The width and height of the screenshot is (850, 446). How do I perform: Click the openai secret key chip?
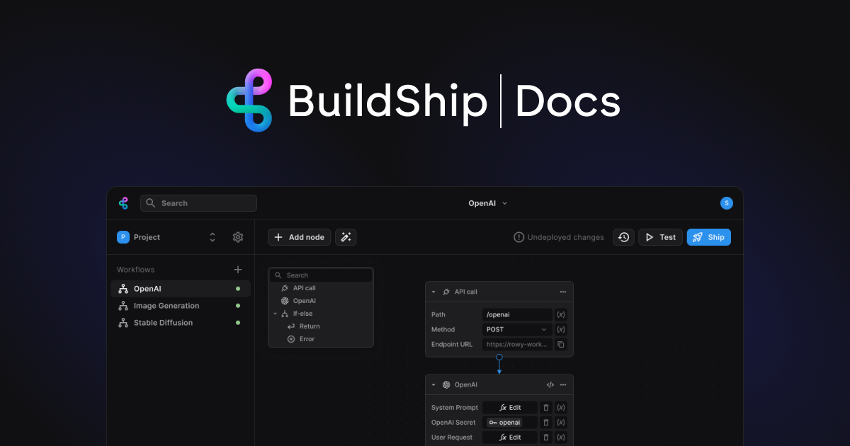click(x=504, y=423)
